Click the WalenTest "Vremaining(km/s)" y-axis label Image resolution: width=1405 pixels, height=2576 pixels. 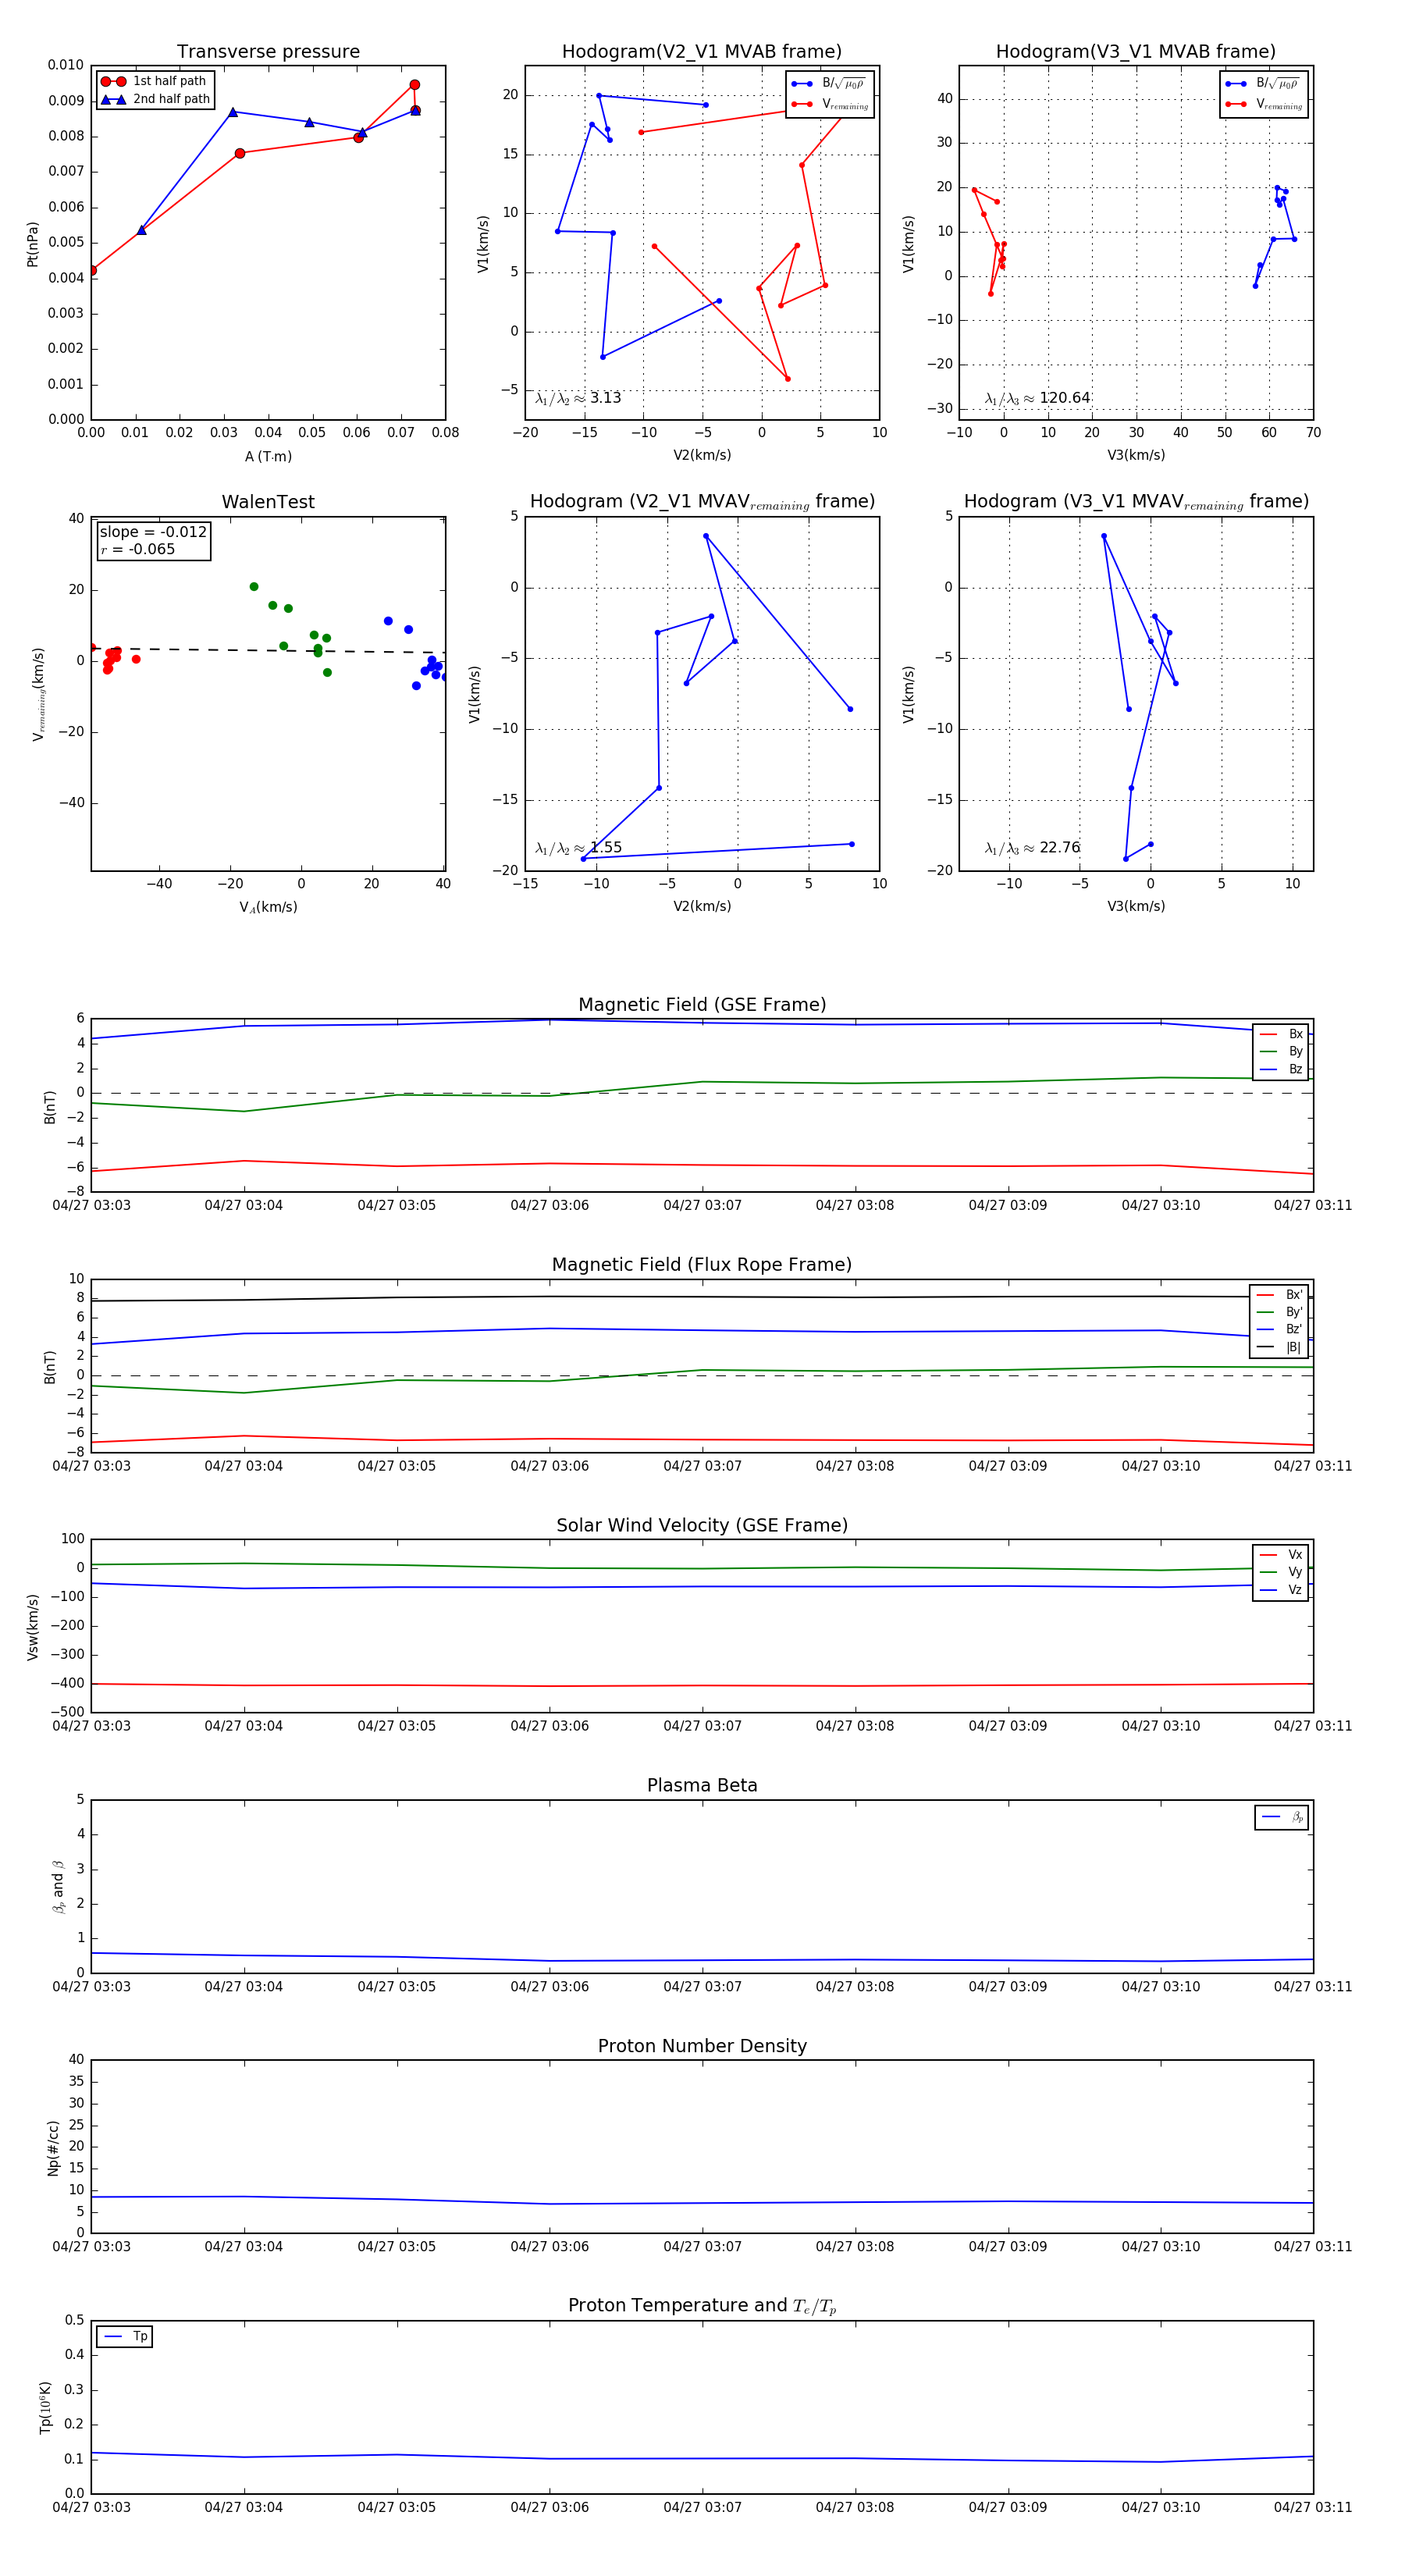point(39,694)
